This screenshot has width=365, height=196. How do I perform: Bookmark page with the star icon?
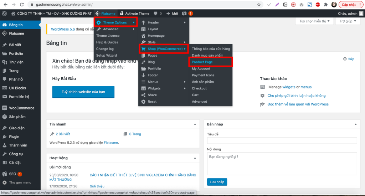259,5
